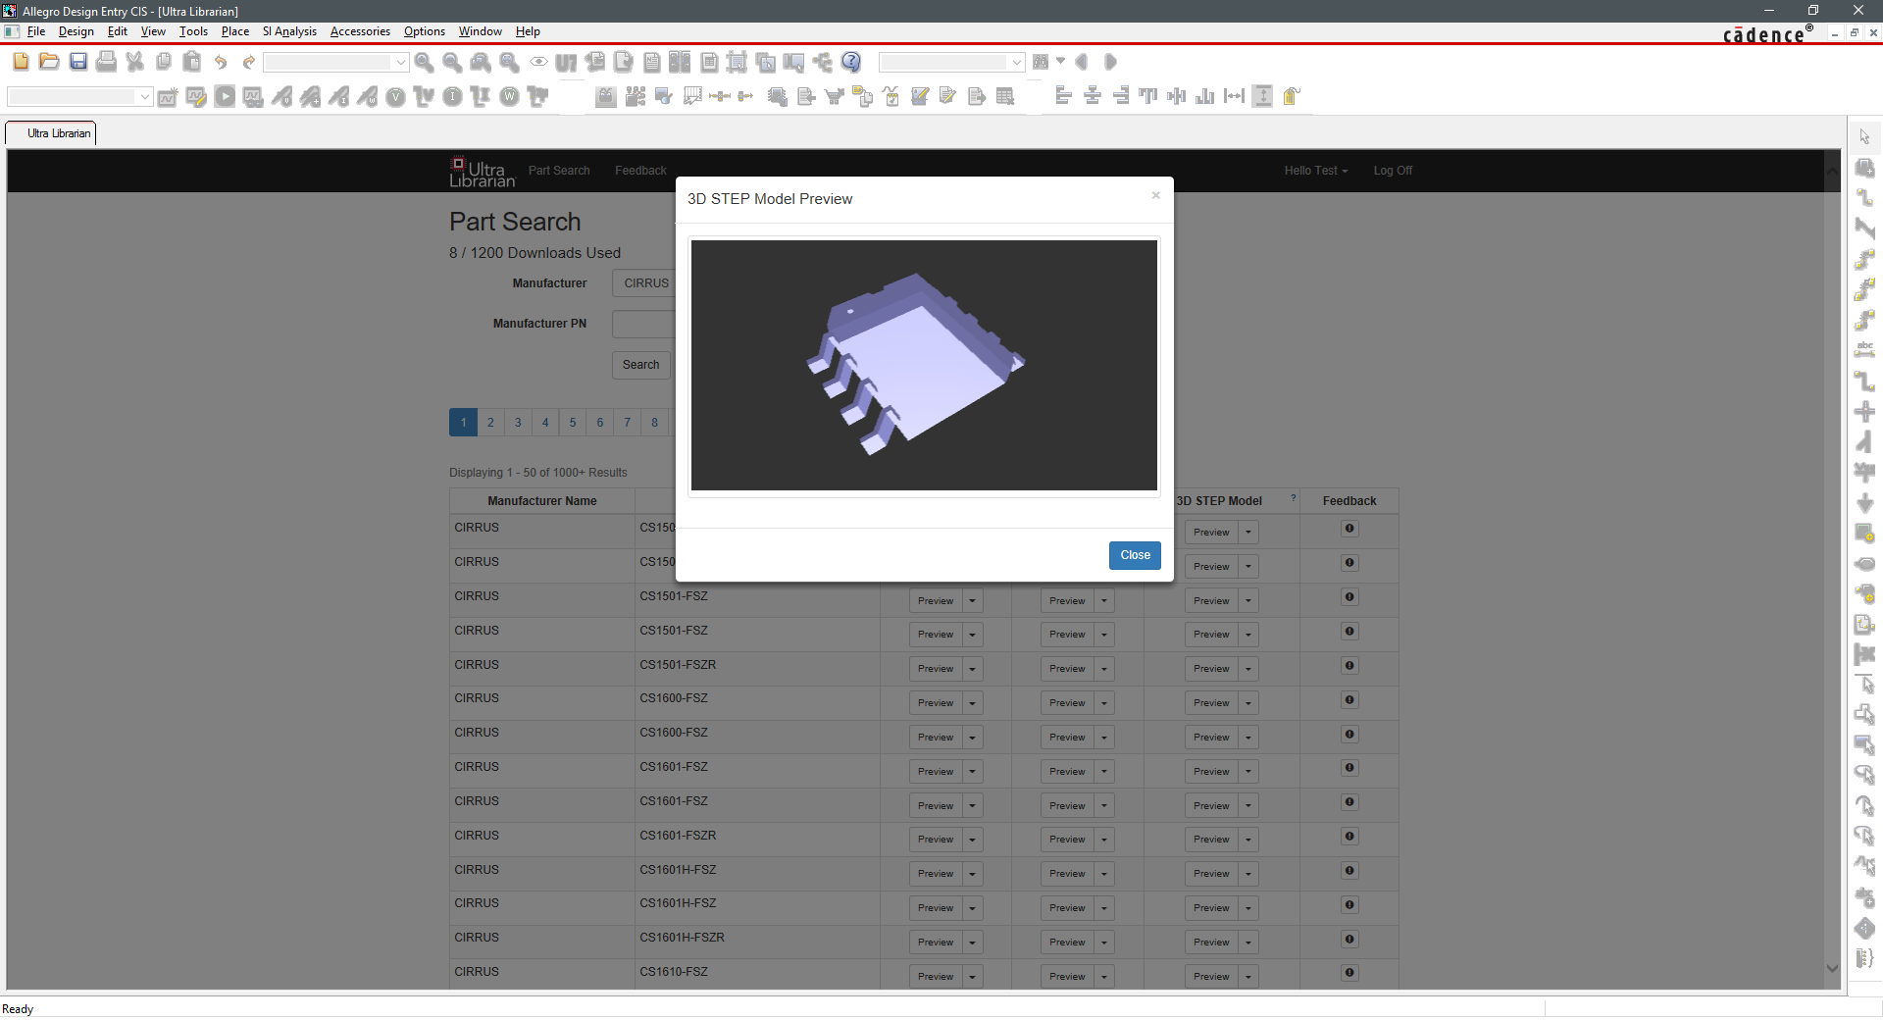Click the Log Off link
Screen dimensions: 1883x1020
1393,171
